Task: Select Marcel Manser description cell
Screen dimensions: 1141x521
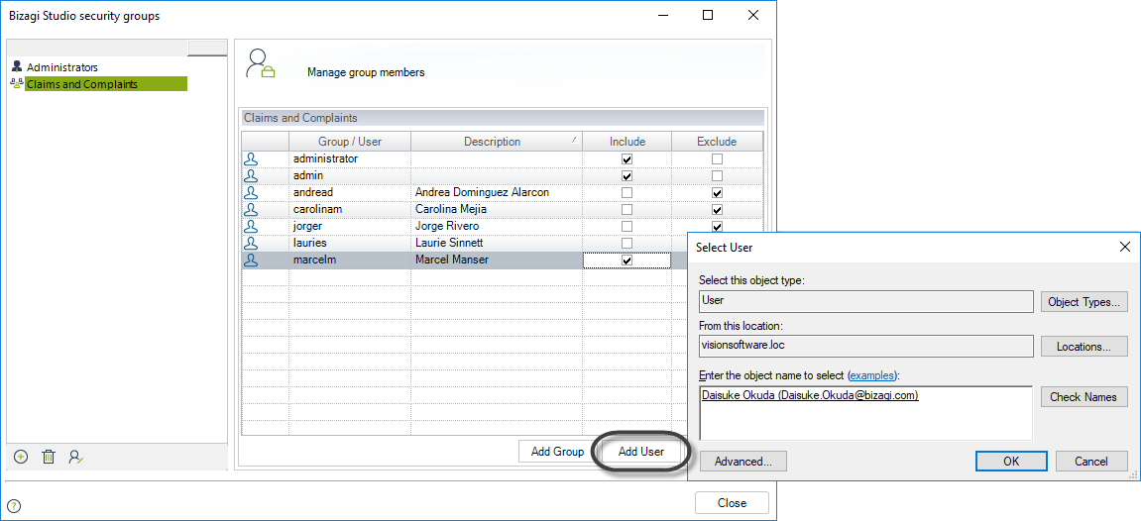Action: click(497, 260)
